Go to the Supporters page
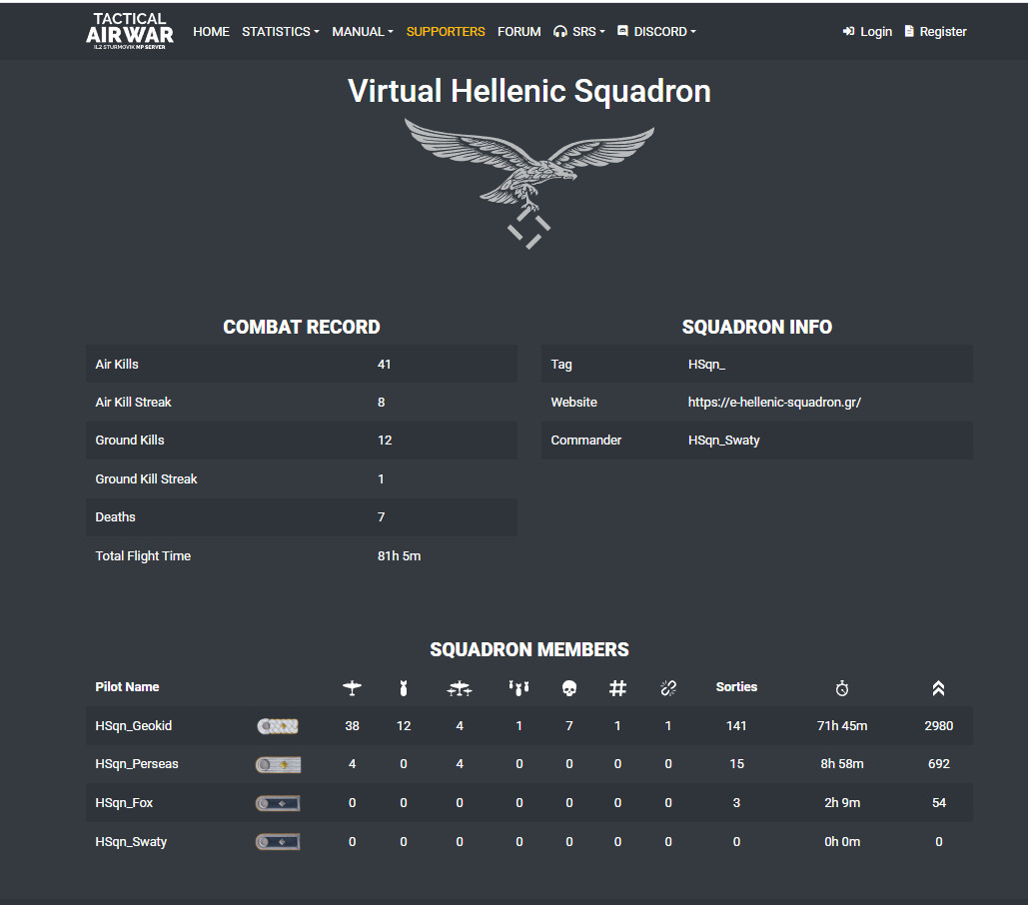 (446, 31)
